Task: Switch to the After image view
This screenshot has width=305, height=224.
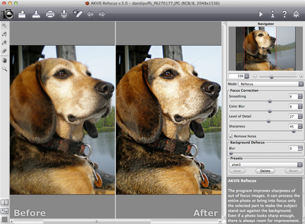Action: (206, 213)
